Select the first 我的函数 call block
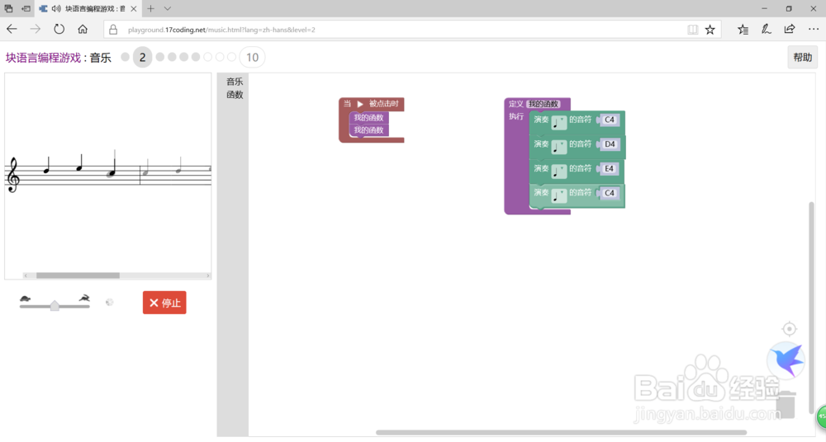 368,118
